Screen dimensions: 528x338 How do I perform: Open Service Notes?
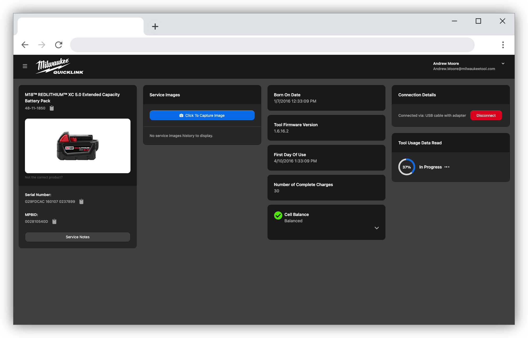[x=78, y=237]
